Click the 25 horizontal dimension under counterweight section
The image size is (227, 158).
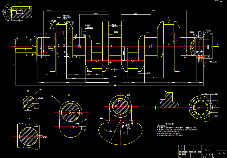124,133
